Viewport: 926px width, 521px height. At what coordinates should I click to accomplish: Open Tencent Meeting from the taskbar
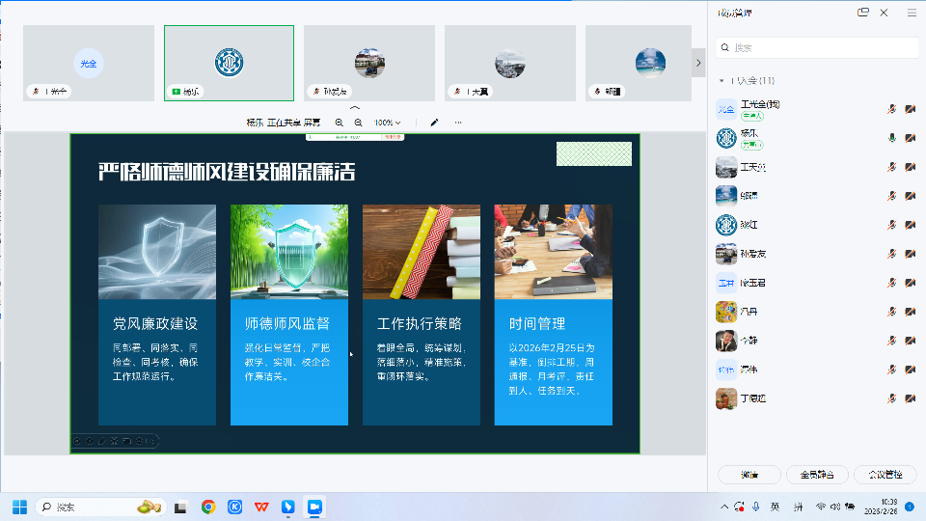click(313, 507)
